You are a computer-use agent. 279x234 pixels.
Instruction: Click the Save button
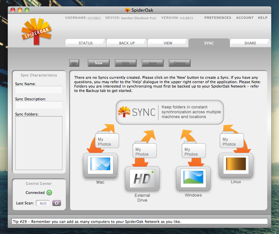pos(153,63)
